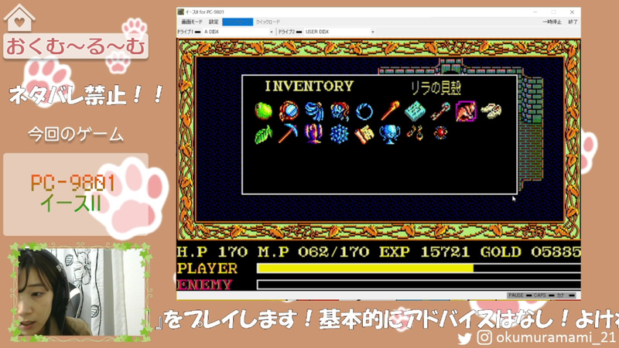The height and width of the screenshot is (348, 619).
Task: Click the EXP 15721 value
Action: click(x=424, y=252)
